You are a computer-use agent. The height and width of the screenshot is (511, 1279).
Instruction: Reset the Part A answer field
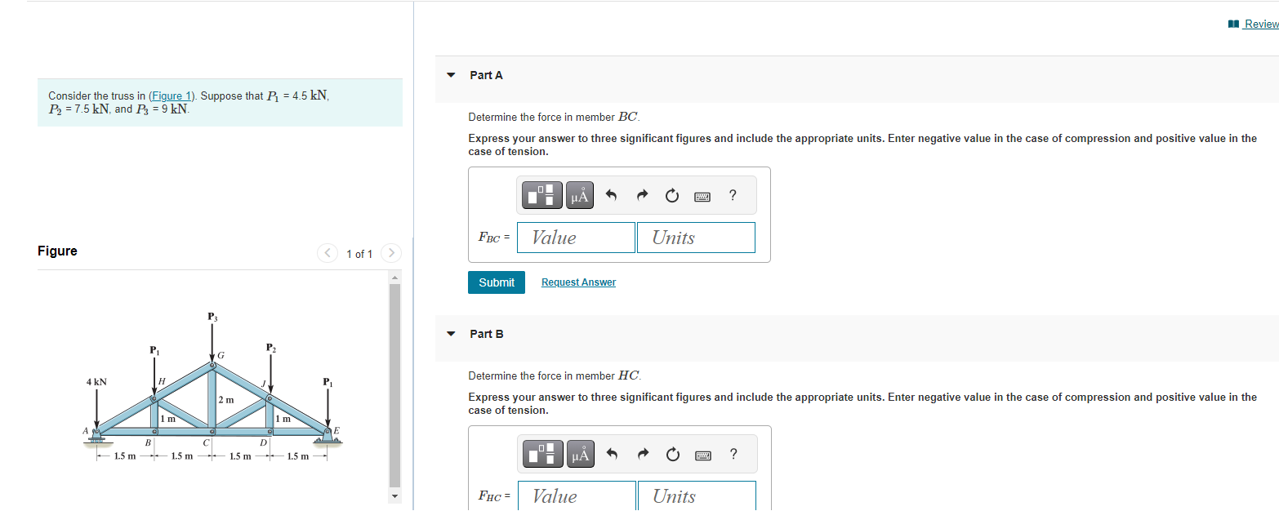(671, 196)
